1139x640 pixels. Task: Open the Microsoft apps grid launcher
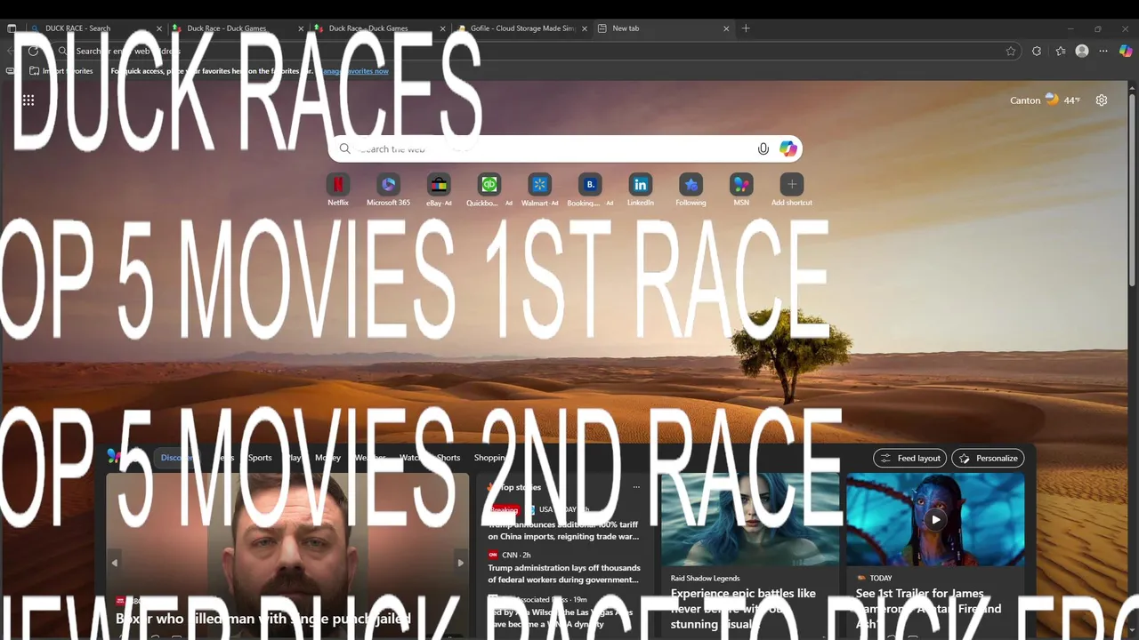pos(28,100)
